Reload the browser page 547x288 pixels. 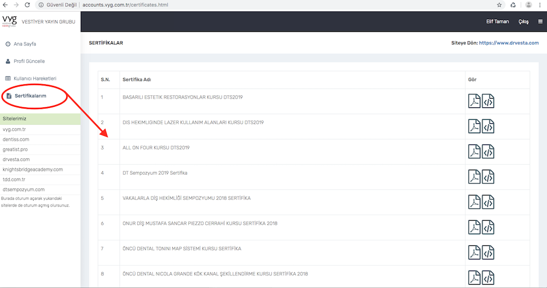[27, 5]
